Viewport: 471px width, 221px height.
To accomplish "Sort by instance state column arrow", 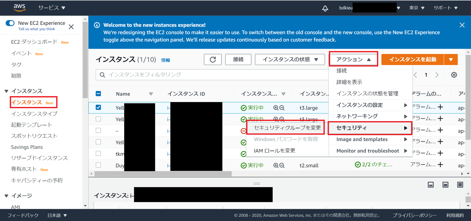I will [283, 94].
